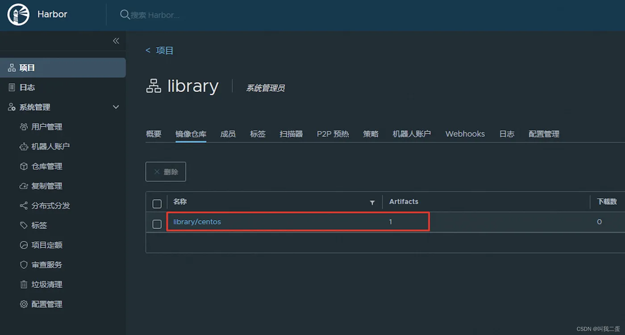Viewport: 625px width, 335px height.
Task: Click the Harbor title text
Action: (x=52, y=14)
